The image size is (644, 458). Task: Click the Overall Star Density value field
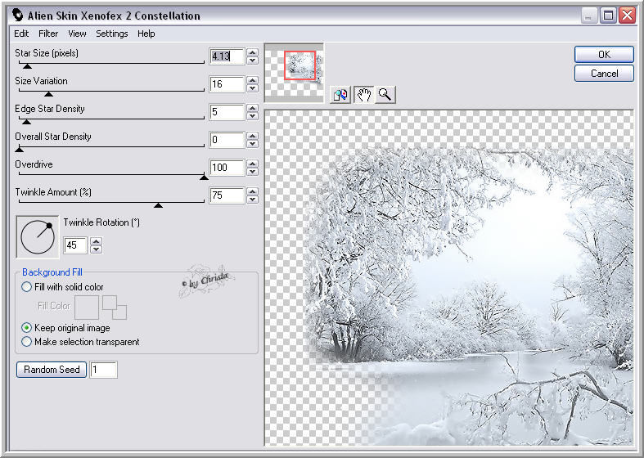(x=227, y=140)
